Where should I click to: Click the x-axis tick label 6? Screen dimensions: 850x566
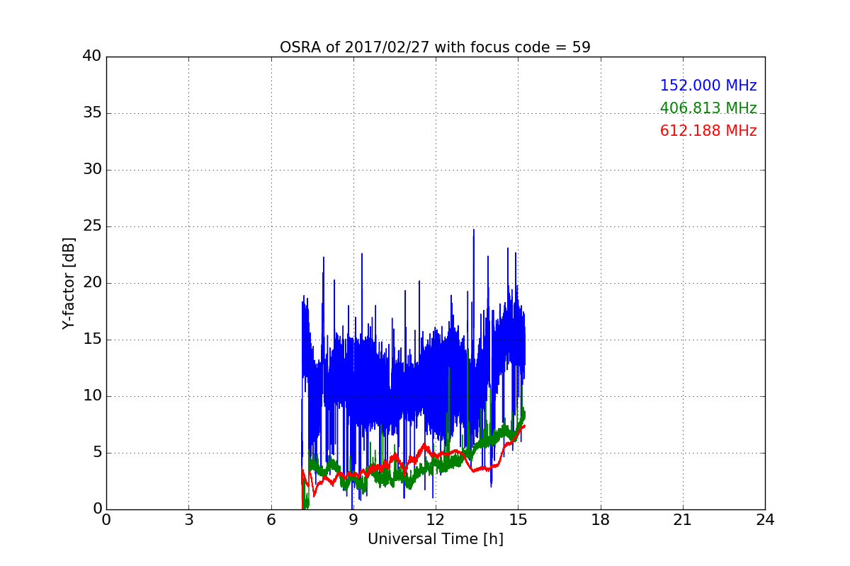271,520
